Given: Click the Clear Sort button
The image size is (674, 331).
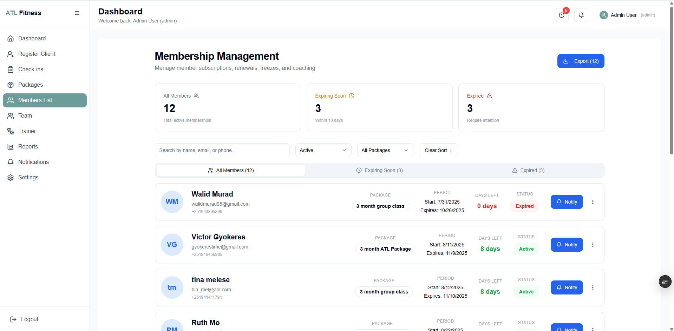Looking at the screenshot, I should pos(438,150).
